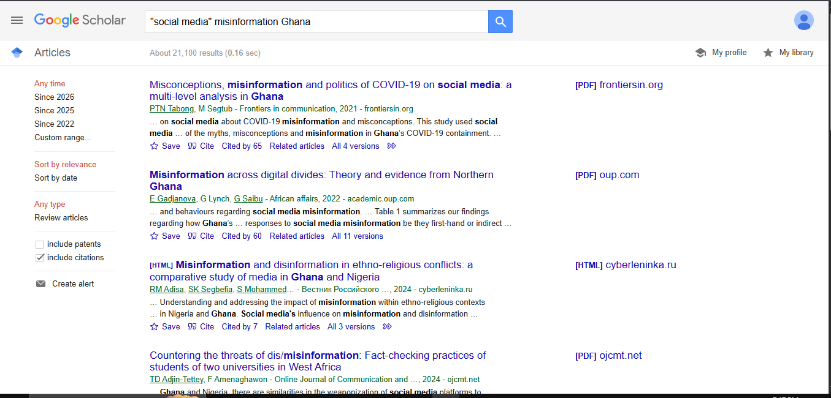
Task: Open the Cited by 60 link
Action: (242, 236)
